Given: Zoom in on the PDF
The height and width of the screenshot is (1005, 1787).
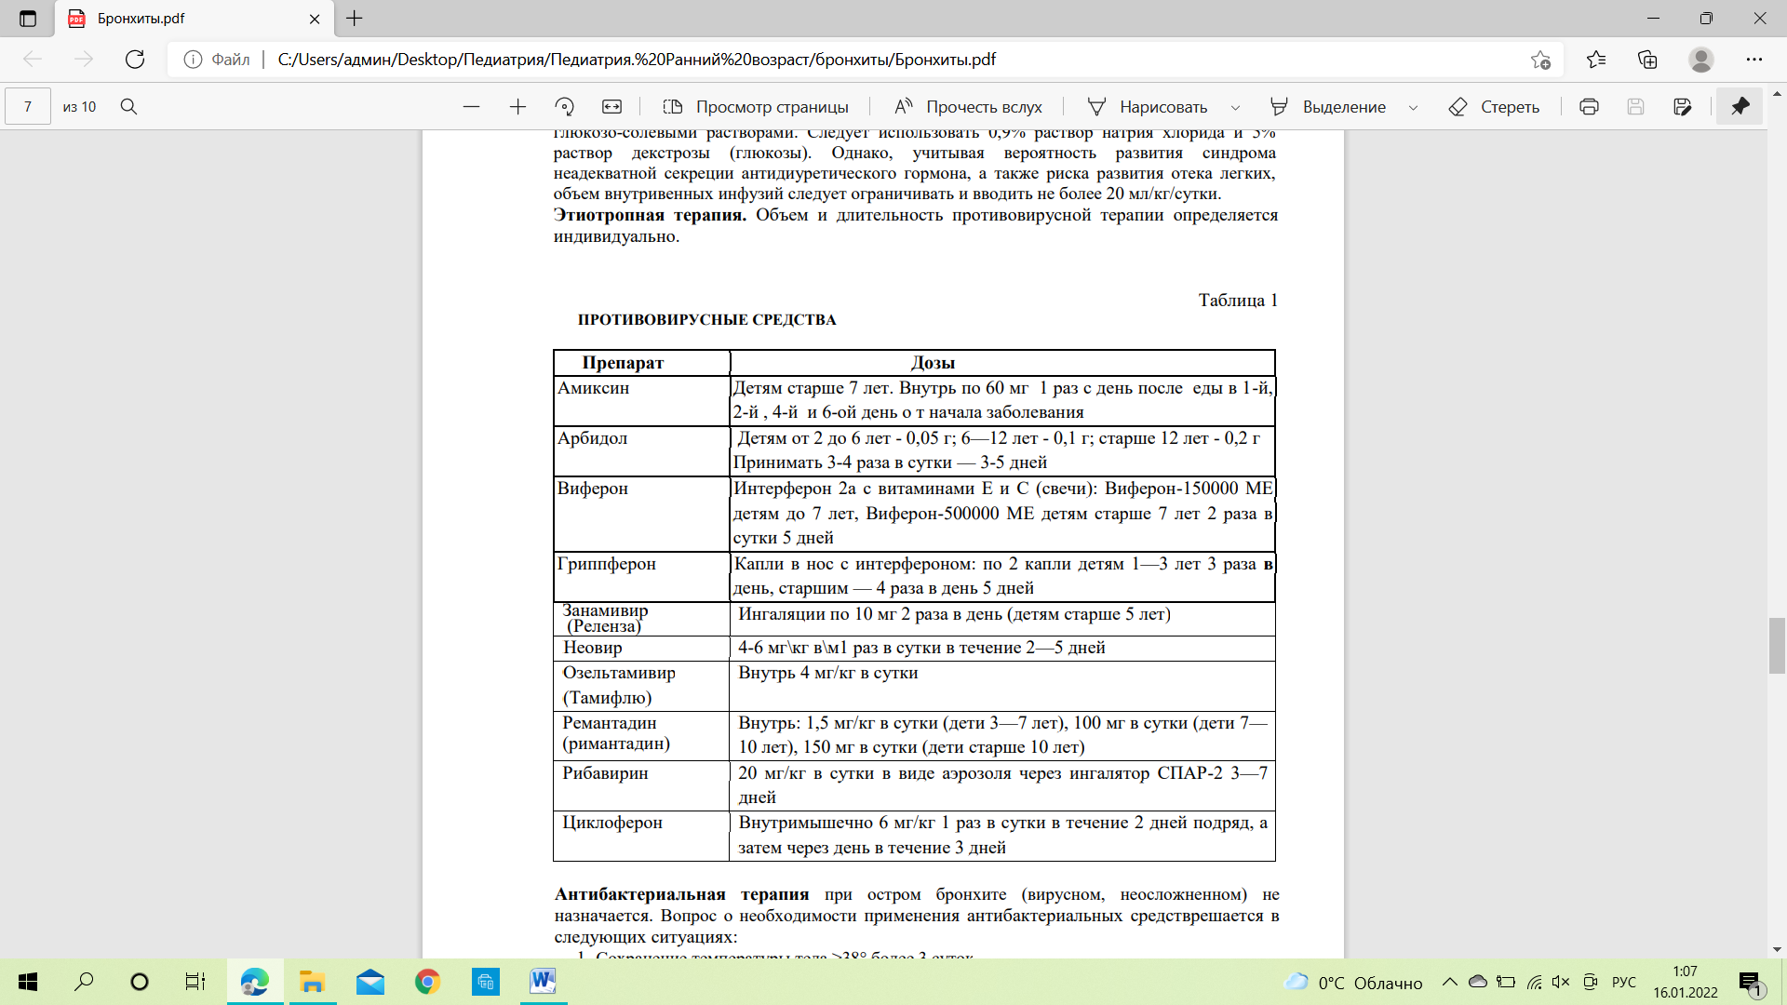Looking at the screenshot, I should coord(517,107).
